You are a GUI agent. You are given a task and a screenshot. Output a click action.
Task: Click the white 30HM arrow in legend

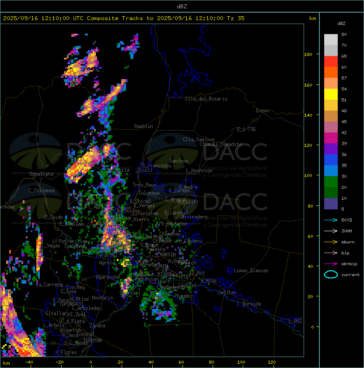click(x=331, y=231)
